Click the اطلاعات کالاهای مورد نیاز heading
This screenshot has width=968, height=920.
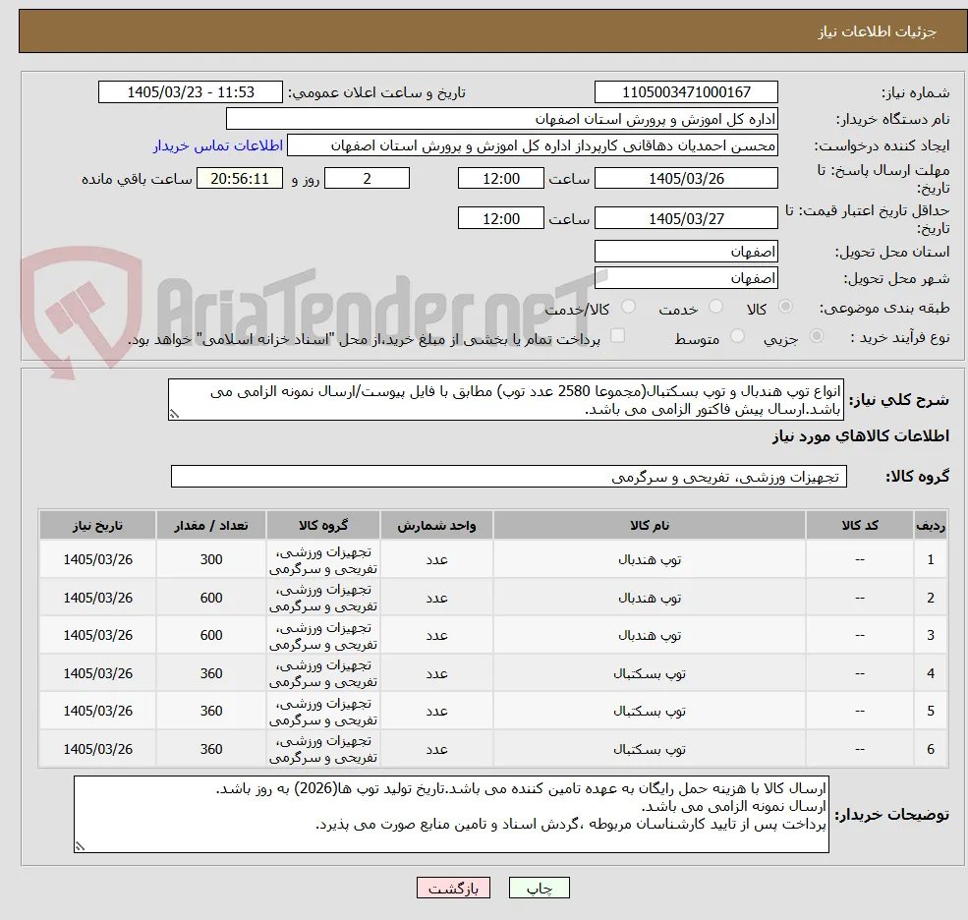click(860, 436)
